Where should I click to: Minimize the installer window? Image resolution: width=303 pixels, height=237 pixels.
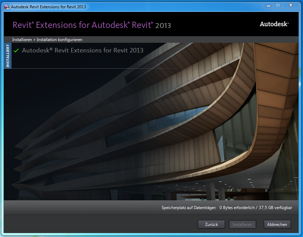click(x=269, y=6)
